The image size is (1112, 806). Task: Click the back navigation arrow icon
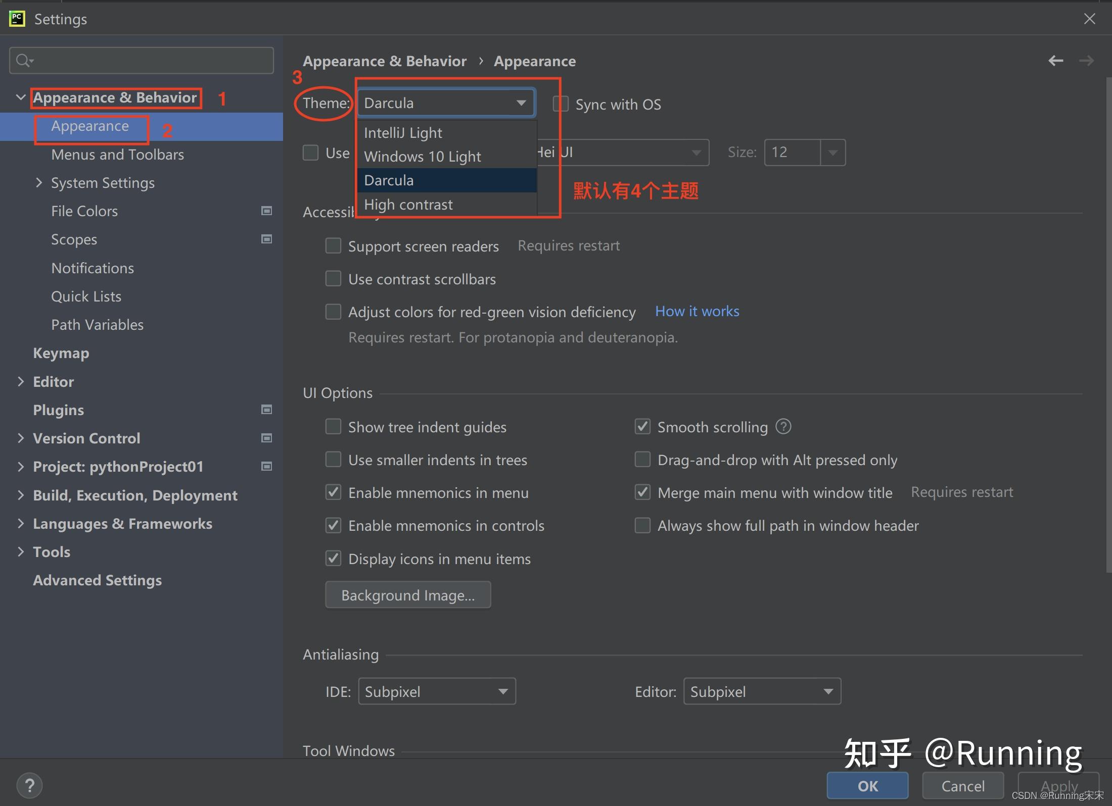coord(1055,61)
